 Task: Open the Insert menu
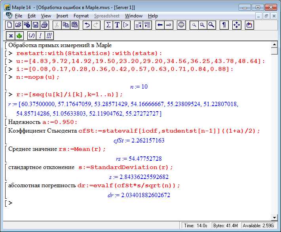pyautogui.click(x=62, y=16)
